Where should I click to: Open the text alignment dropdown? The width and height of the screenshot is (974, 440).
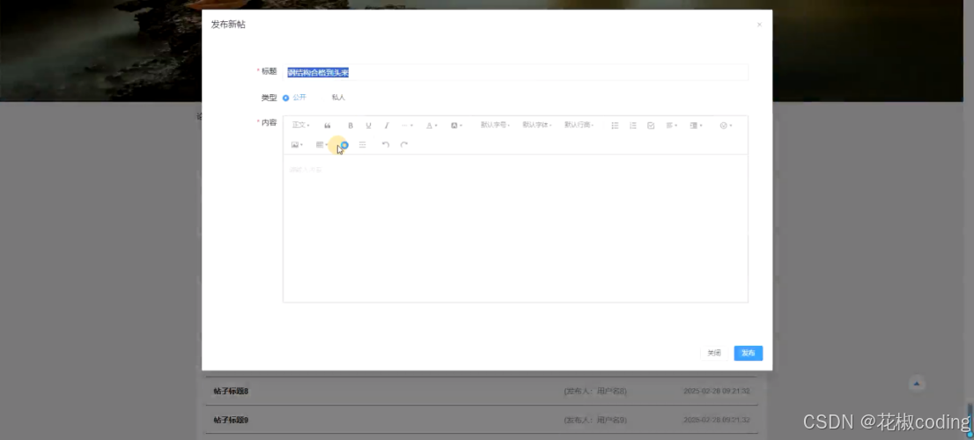[x=671, y=125]
